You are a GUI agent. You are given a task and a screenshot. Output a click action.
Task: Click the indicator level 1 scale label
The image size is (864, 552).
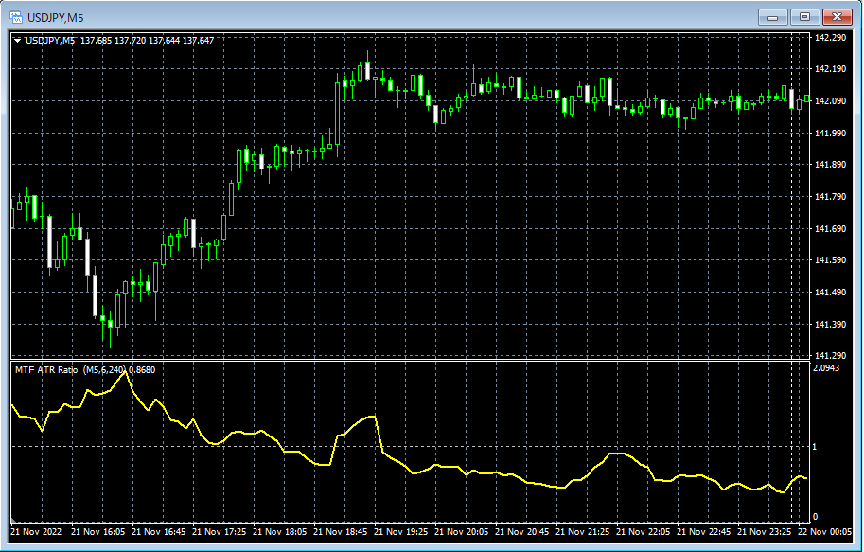pyautogui.click(x=815, y=447)
